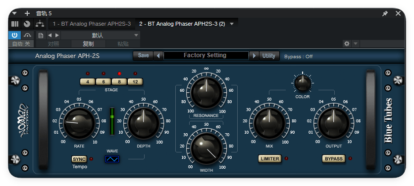This screenshot has width=414, height=186.
Task: Toggle the plugin power button
Action: [15, 35]
